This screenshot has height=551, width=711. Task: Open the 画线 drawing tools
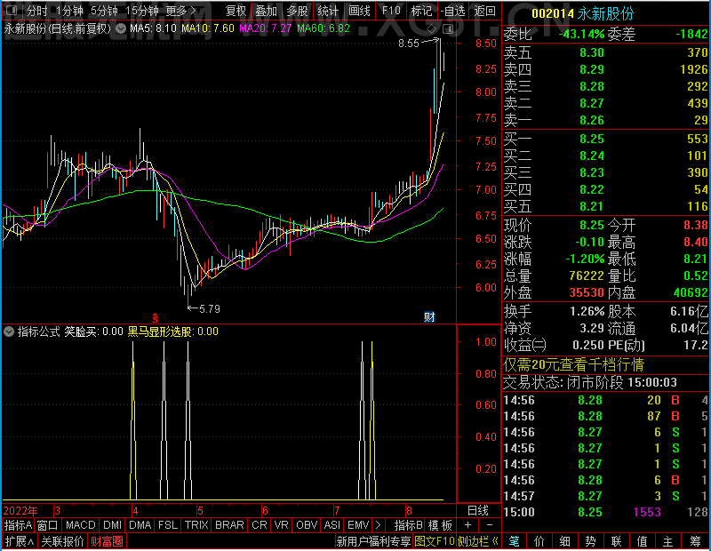[x=359, y=10]
